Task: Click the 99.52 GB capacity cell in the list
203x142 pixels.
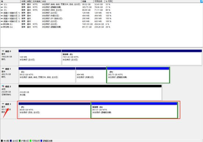Action: 86,4
